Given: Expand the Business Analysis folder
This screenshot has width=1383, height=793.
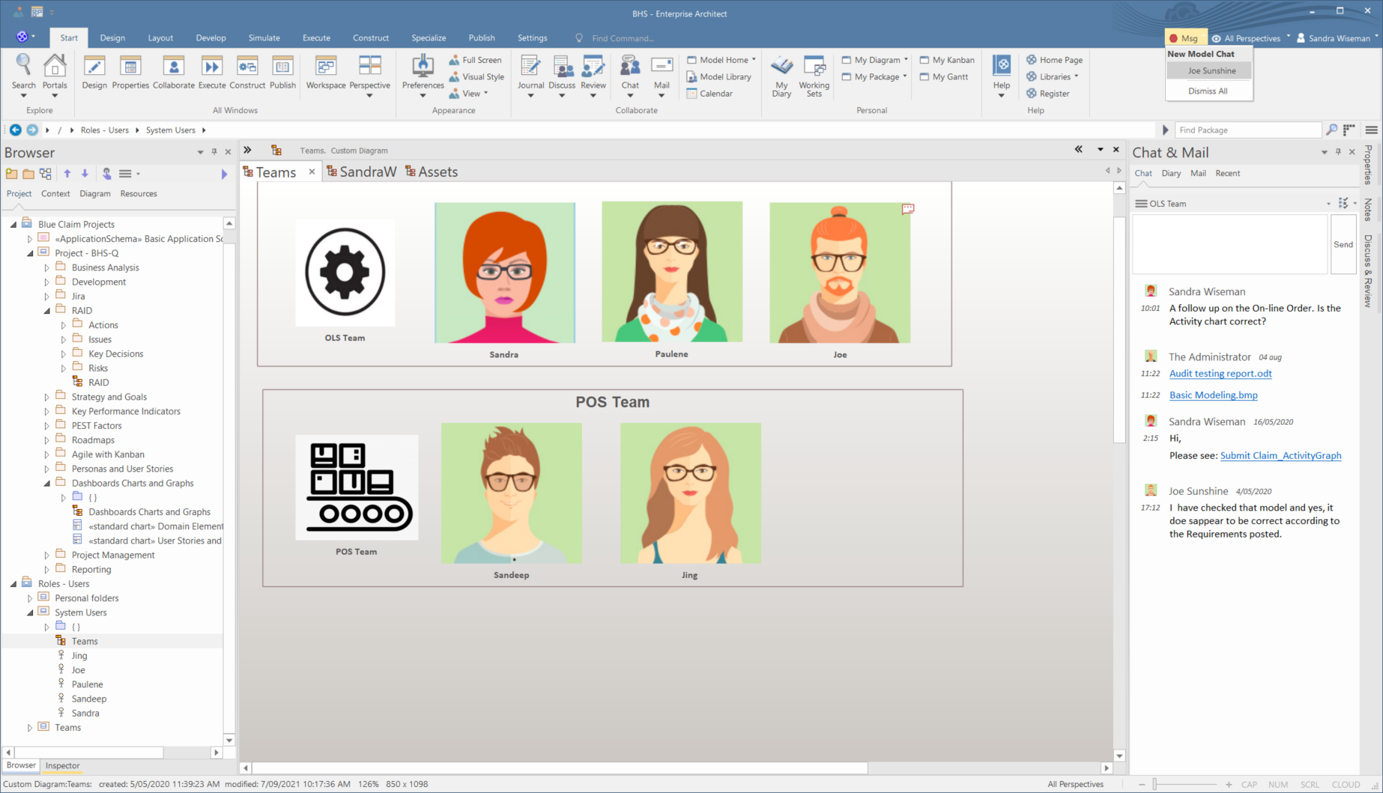Looking at the screenshot, I should pyautogui.click(x=47, y=268).
